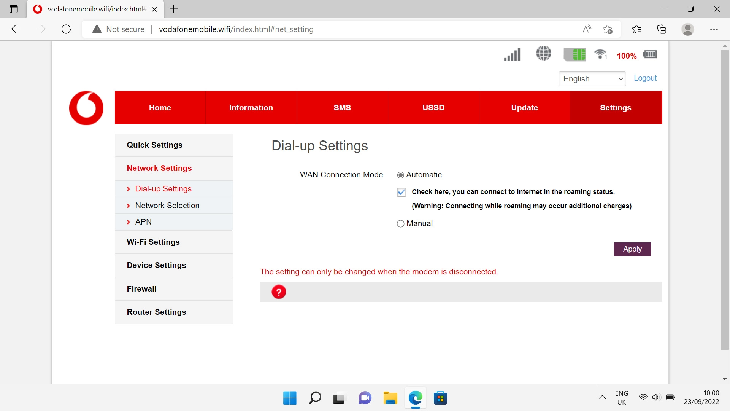Select the Manual WAN connection radio button
This screenshot has width=730, height=411.
click(x=400, y=224)
